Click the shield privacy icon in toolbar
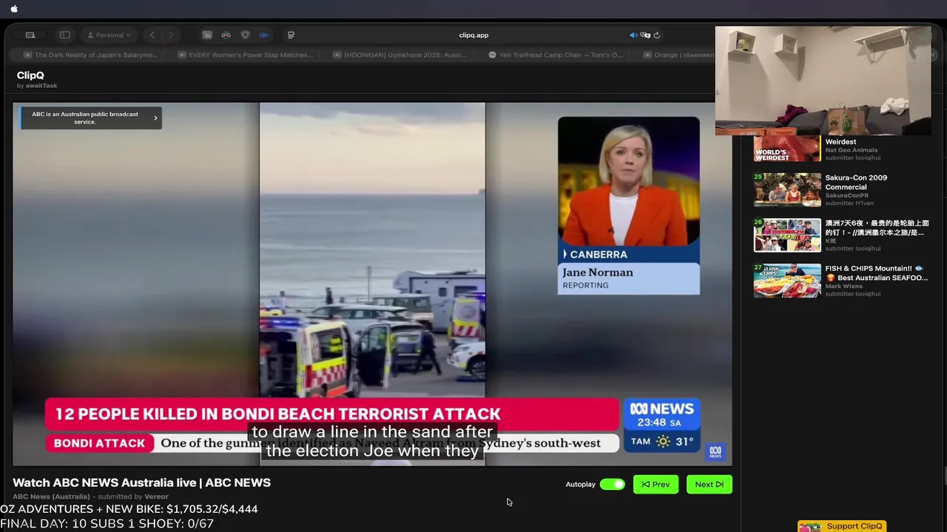This screenshot has width=947, height=532. point(245,35)
